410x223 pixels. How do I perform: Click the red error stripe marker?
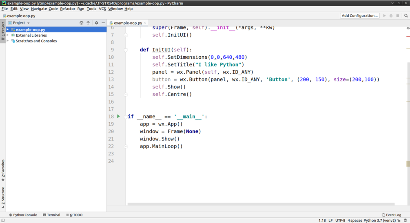[x=408, y=37]
